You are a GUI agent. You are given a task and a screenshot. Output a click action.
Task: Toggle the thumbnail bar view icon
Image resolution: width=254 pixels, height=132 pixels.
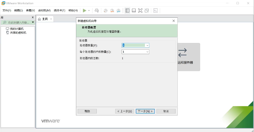(134, 11)
